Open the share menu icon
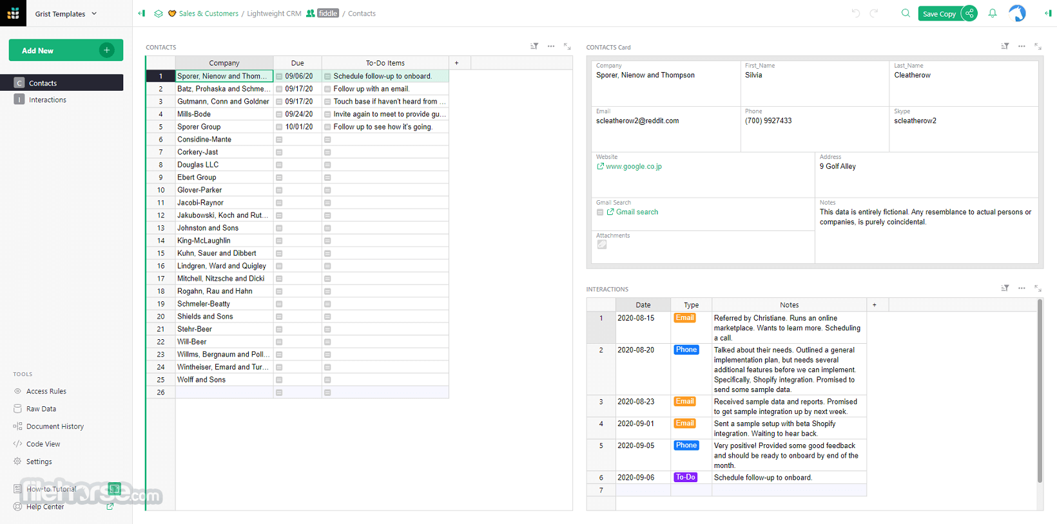This screenshot has height=524, width=1057. (969, 13)
